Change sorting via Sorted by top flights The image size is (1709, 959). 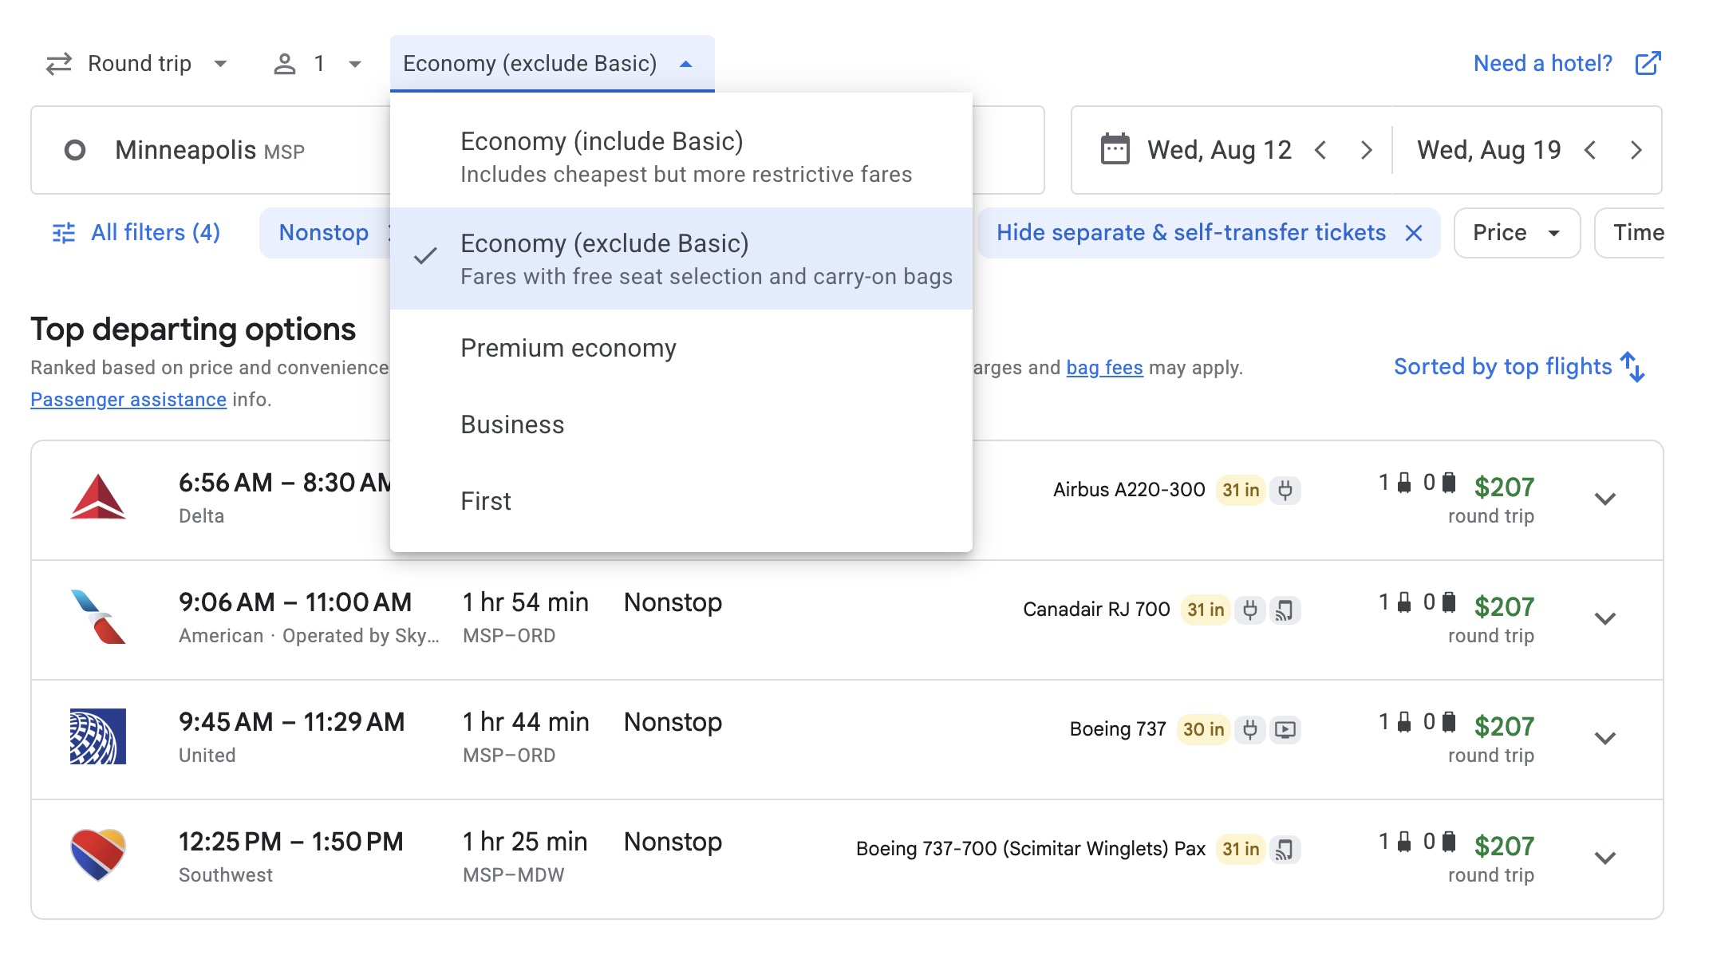1518,366
